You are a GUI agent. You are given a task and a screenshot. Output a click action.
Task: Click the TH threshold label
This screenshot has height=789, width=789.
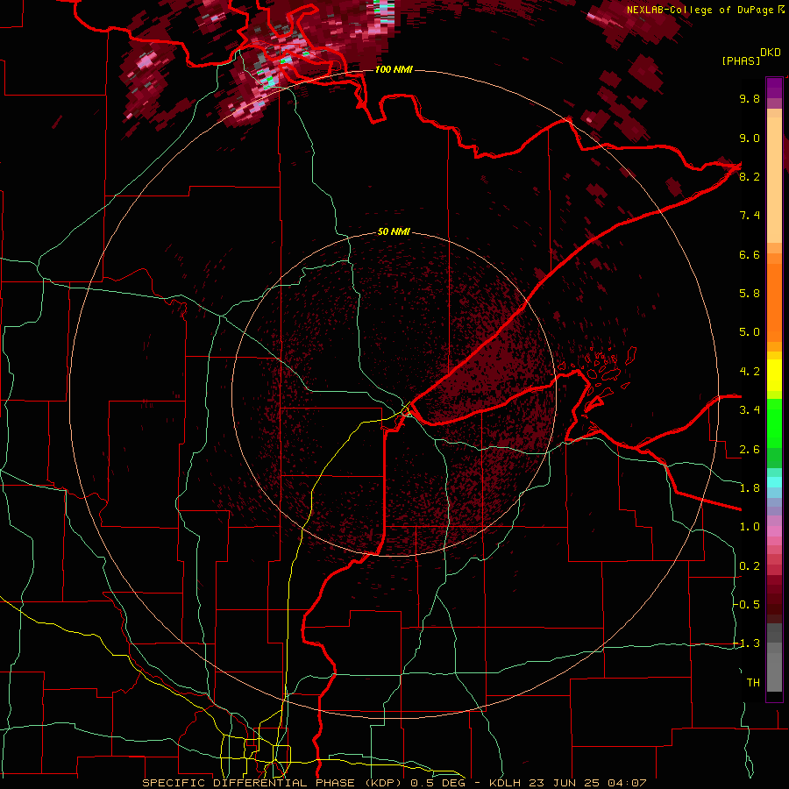click(x=753, y=683)
